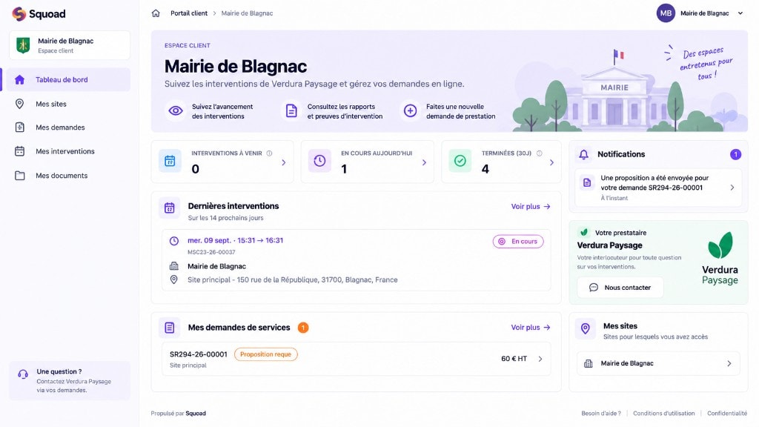Open the Portail client breadcrumb

pos(189,13)
